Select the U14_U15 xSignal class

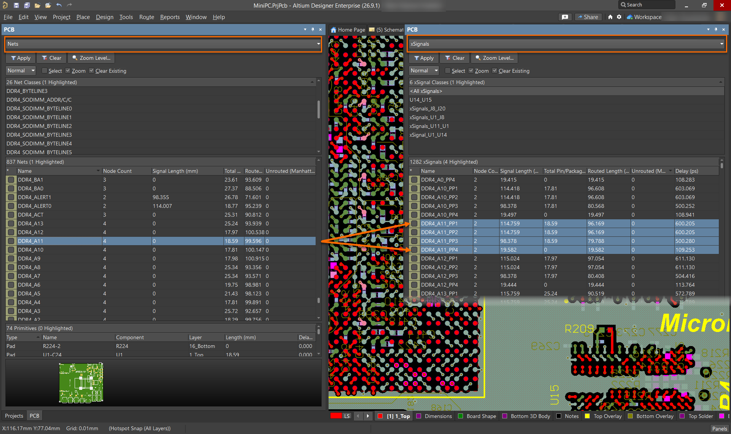point(567,100)
